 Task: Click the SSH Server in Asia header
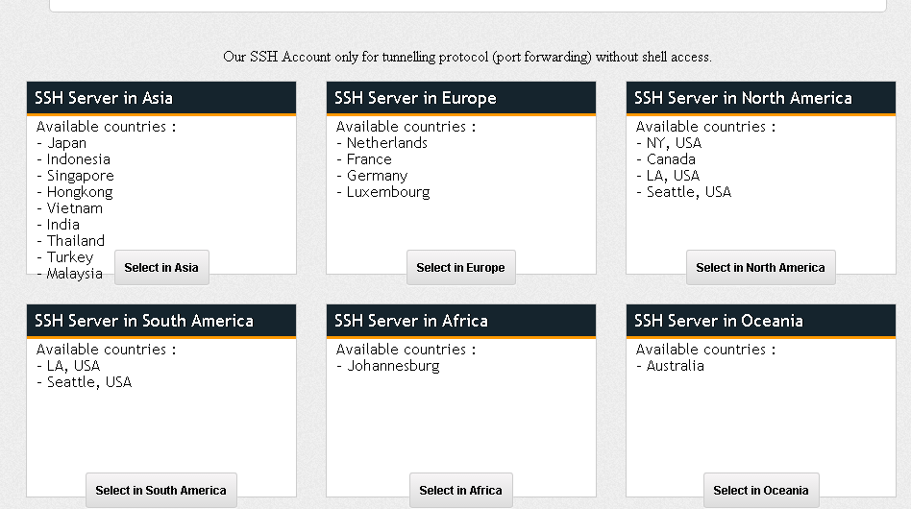tap(161, 98)
